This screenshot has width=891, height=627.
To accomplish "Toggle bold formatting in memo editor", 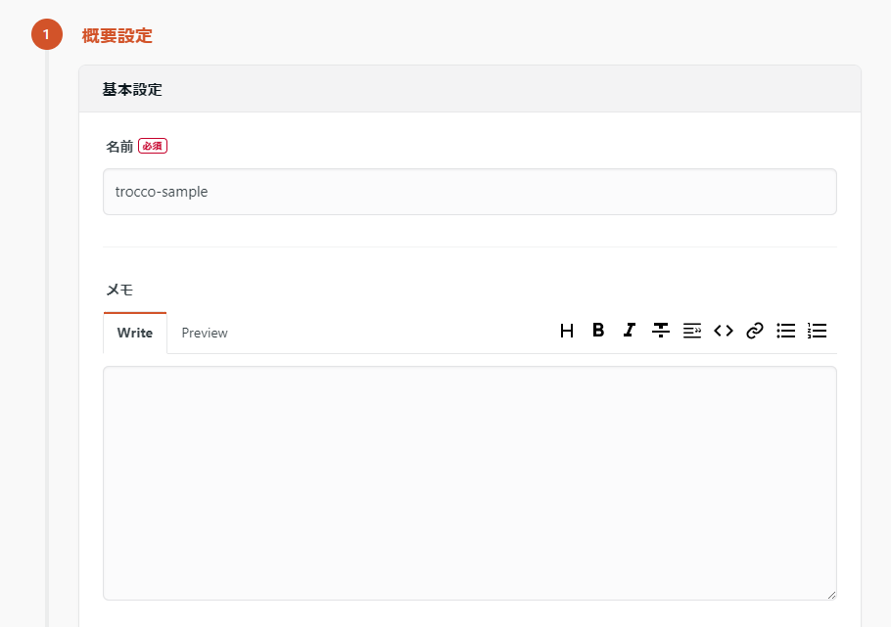I will (598, 331).
